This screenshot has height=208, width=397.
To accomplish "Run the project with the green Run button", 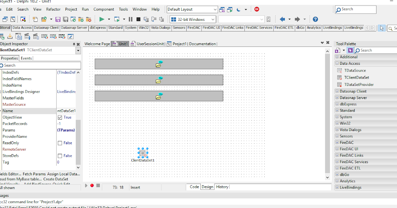I will 102,19.
